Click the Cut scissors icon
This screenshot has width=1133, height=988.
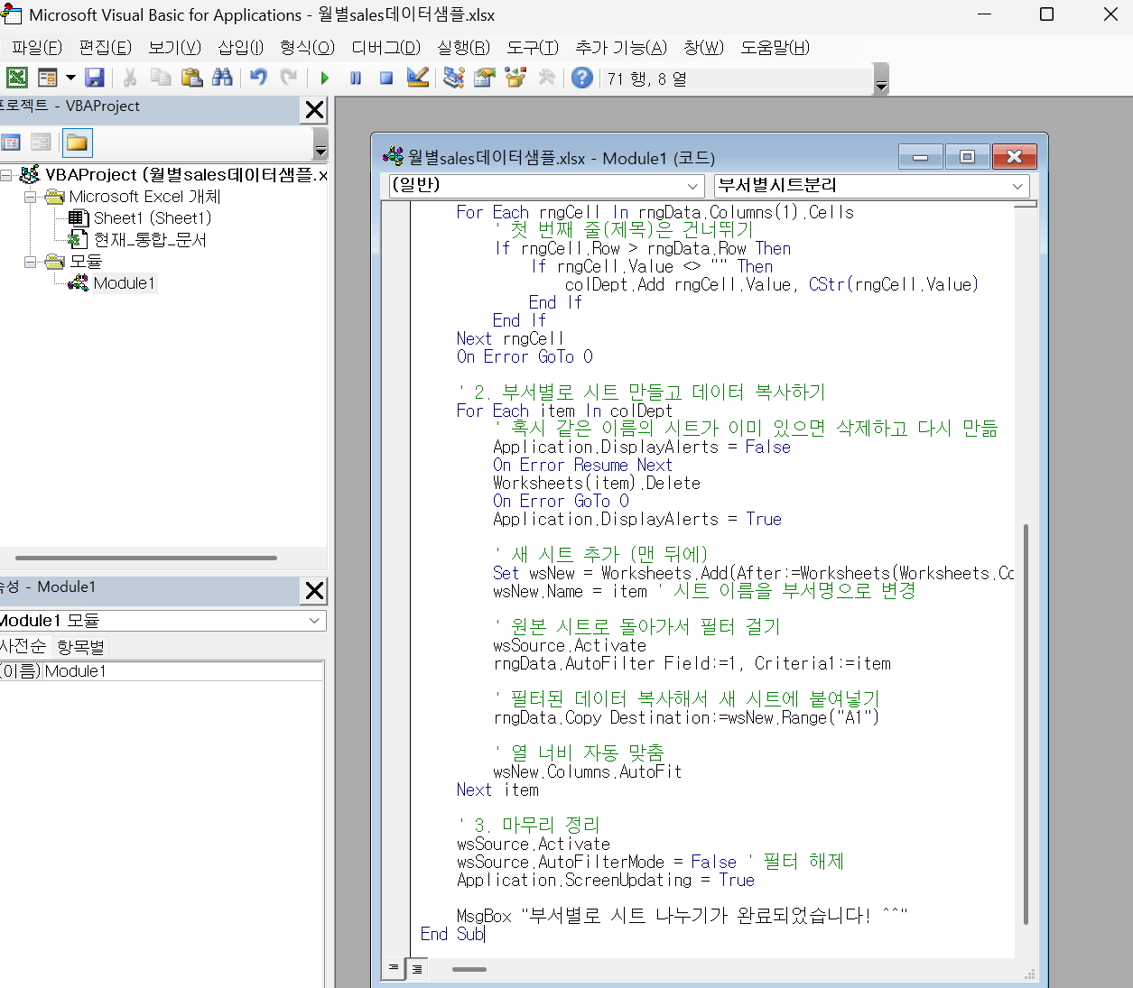tap(130, 78)
